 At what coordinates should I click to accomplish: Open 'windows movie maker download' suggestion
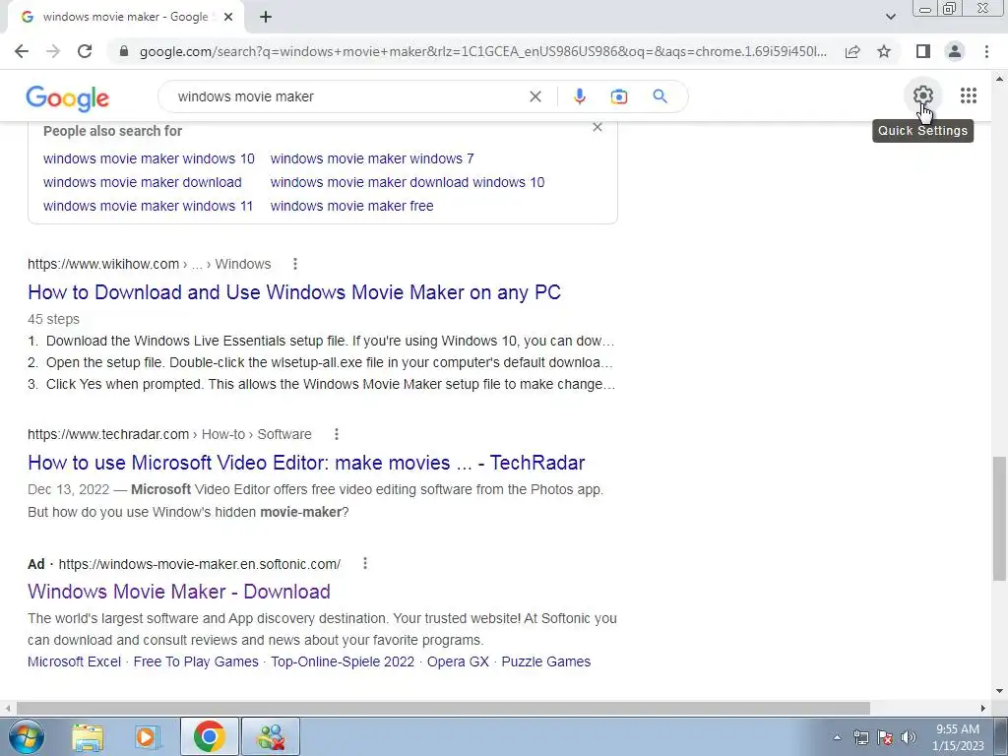(142, 182)
